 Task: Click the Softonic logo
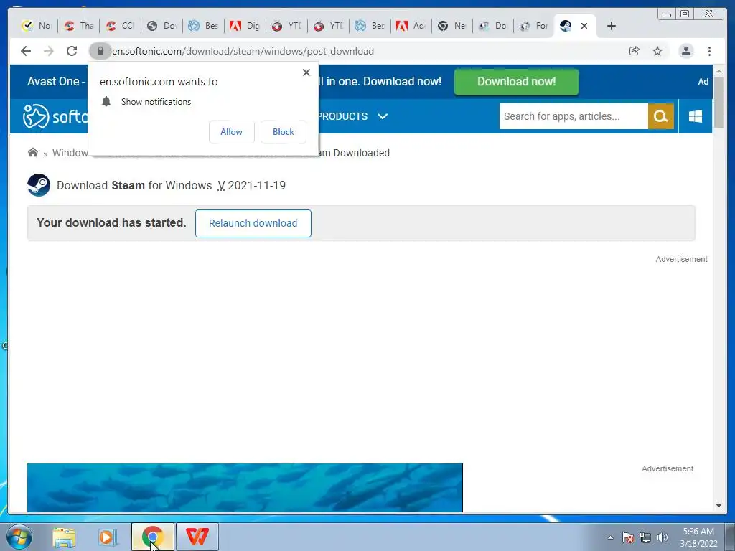pos(55,116)
